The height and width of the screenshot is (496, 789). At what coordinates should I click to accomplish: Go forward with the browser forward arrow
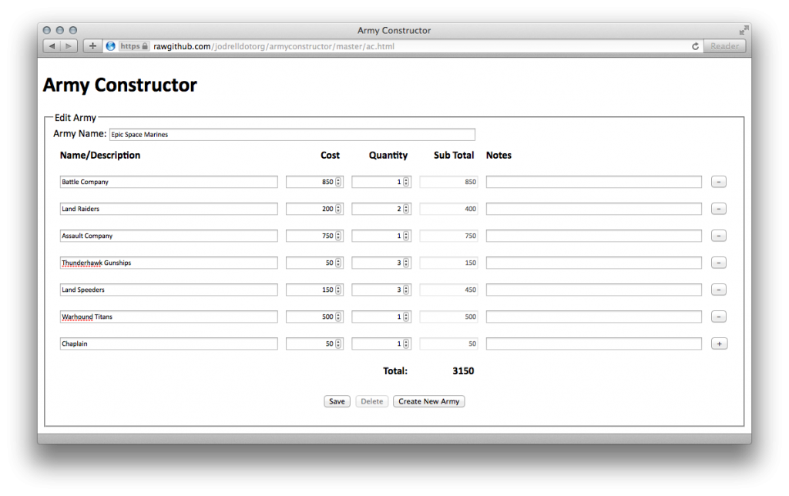tap(69, 46)
